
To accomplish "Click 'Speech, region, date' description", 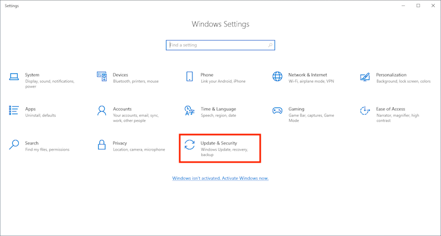I will coord(218,115).
